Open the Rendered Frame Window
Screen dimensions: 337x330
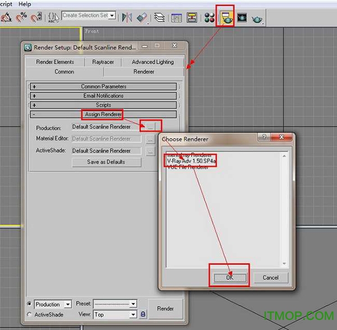(242, 17)
